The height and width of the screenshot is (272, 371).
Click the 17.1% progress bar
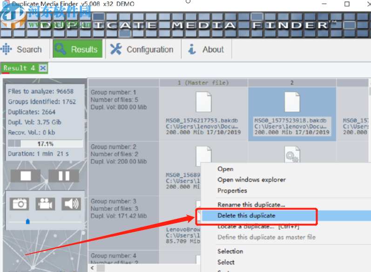45,144
